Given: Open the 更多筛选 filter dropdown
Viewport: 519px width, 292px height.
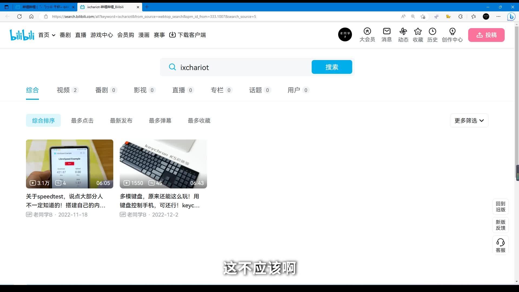Looking at the screenshot, I should click(x=468, y=121).
